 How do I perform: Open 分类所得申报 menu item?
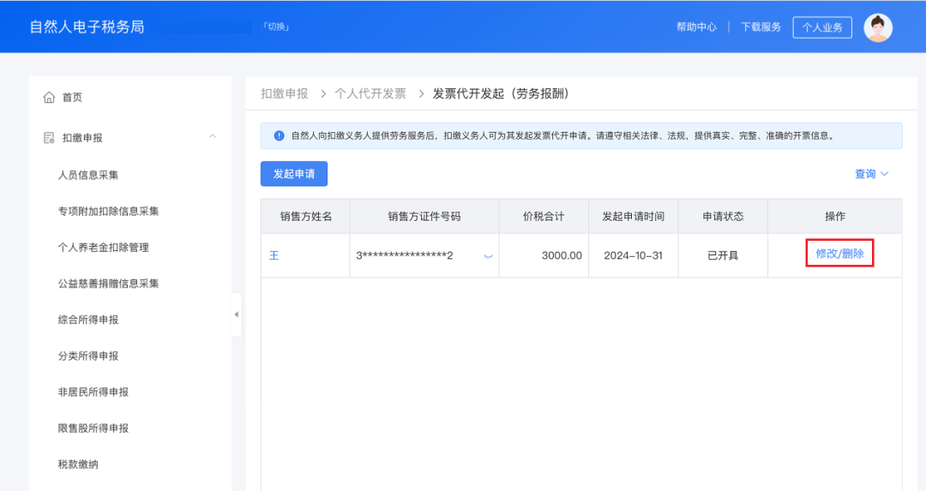(88, 356)
